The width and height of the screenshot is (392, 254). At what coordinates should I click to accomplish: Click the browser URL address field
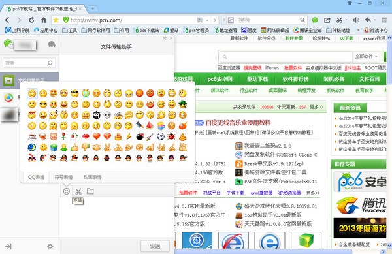(133, 20)
